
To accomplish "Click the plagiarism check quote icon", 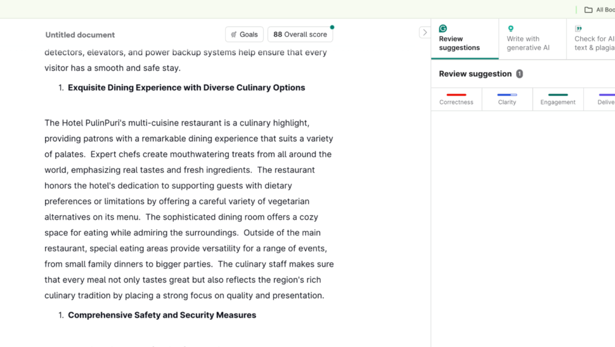I will pos(578,29).
